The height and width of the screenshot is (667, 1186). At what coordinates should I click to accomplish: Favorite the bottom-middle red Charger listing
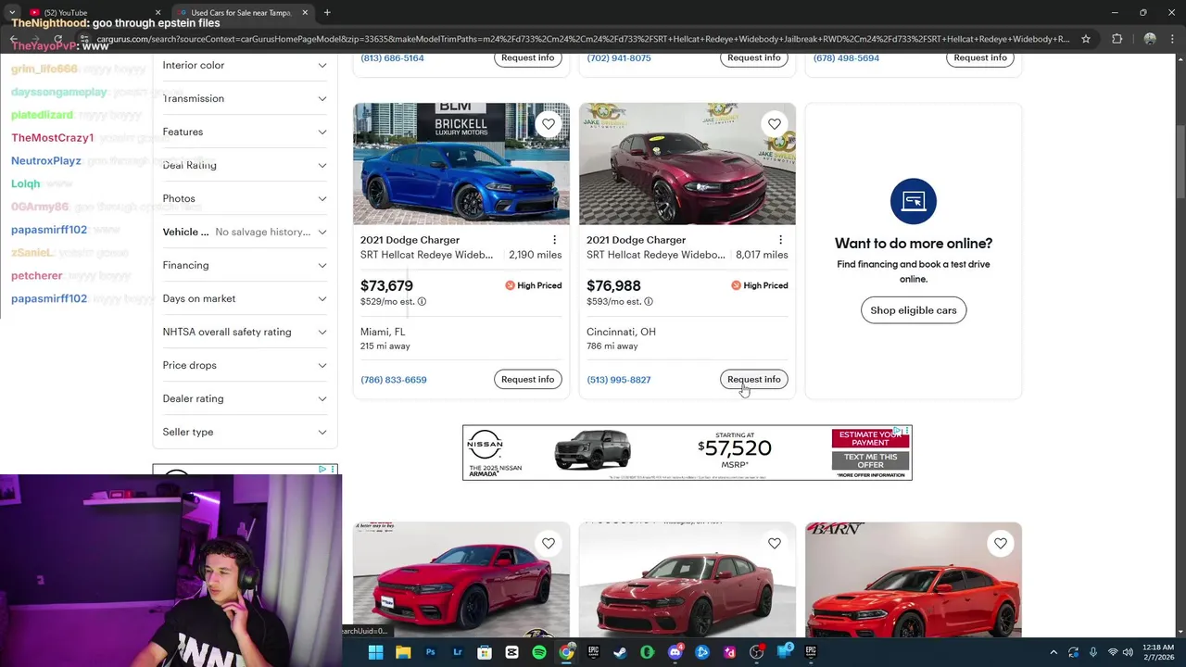775,543
